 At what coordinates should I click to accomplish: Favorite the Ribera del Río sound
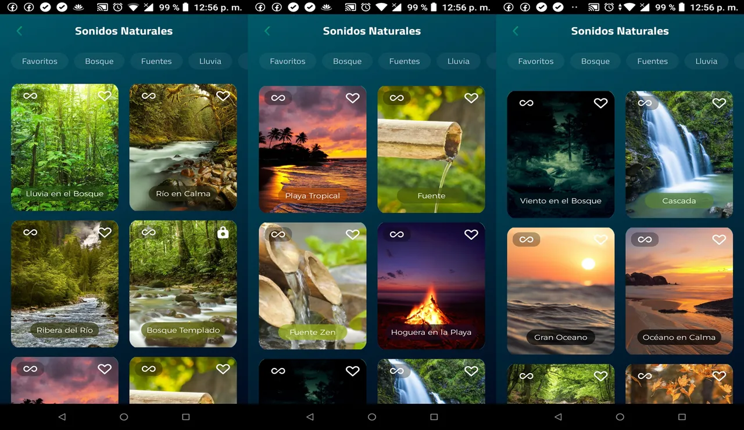click(105, 232)
